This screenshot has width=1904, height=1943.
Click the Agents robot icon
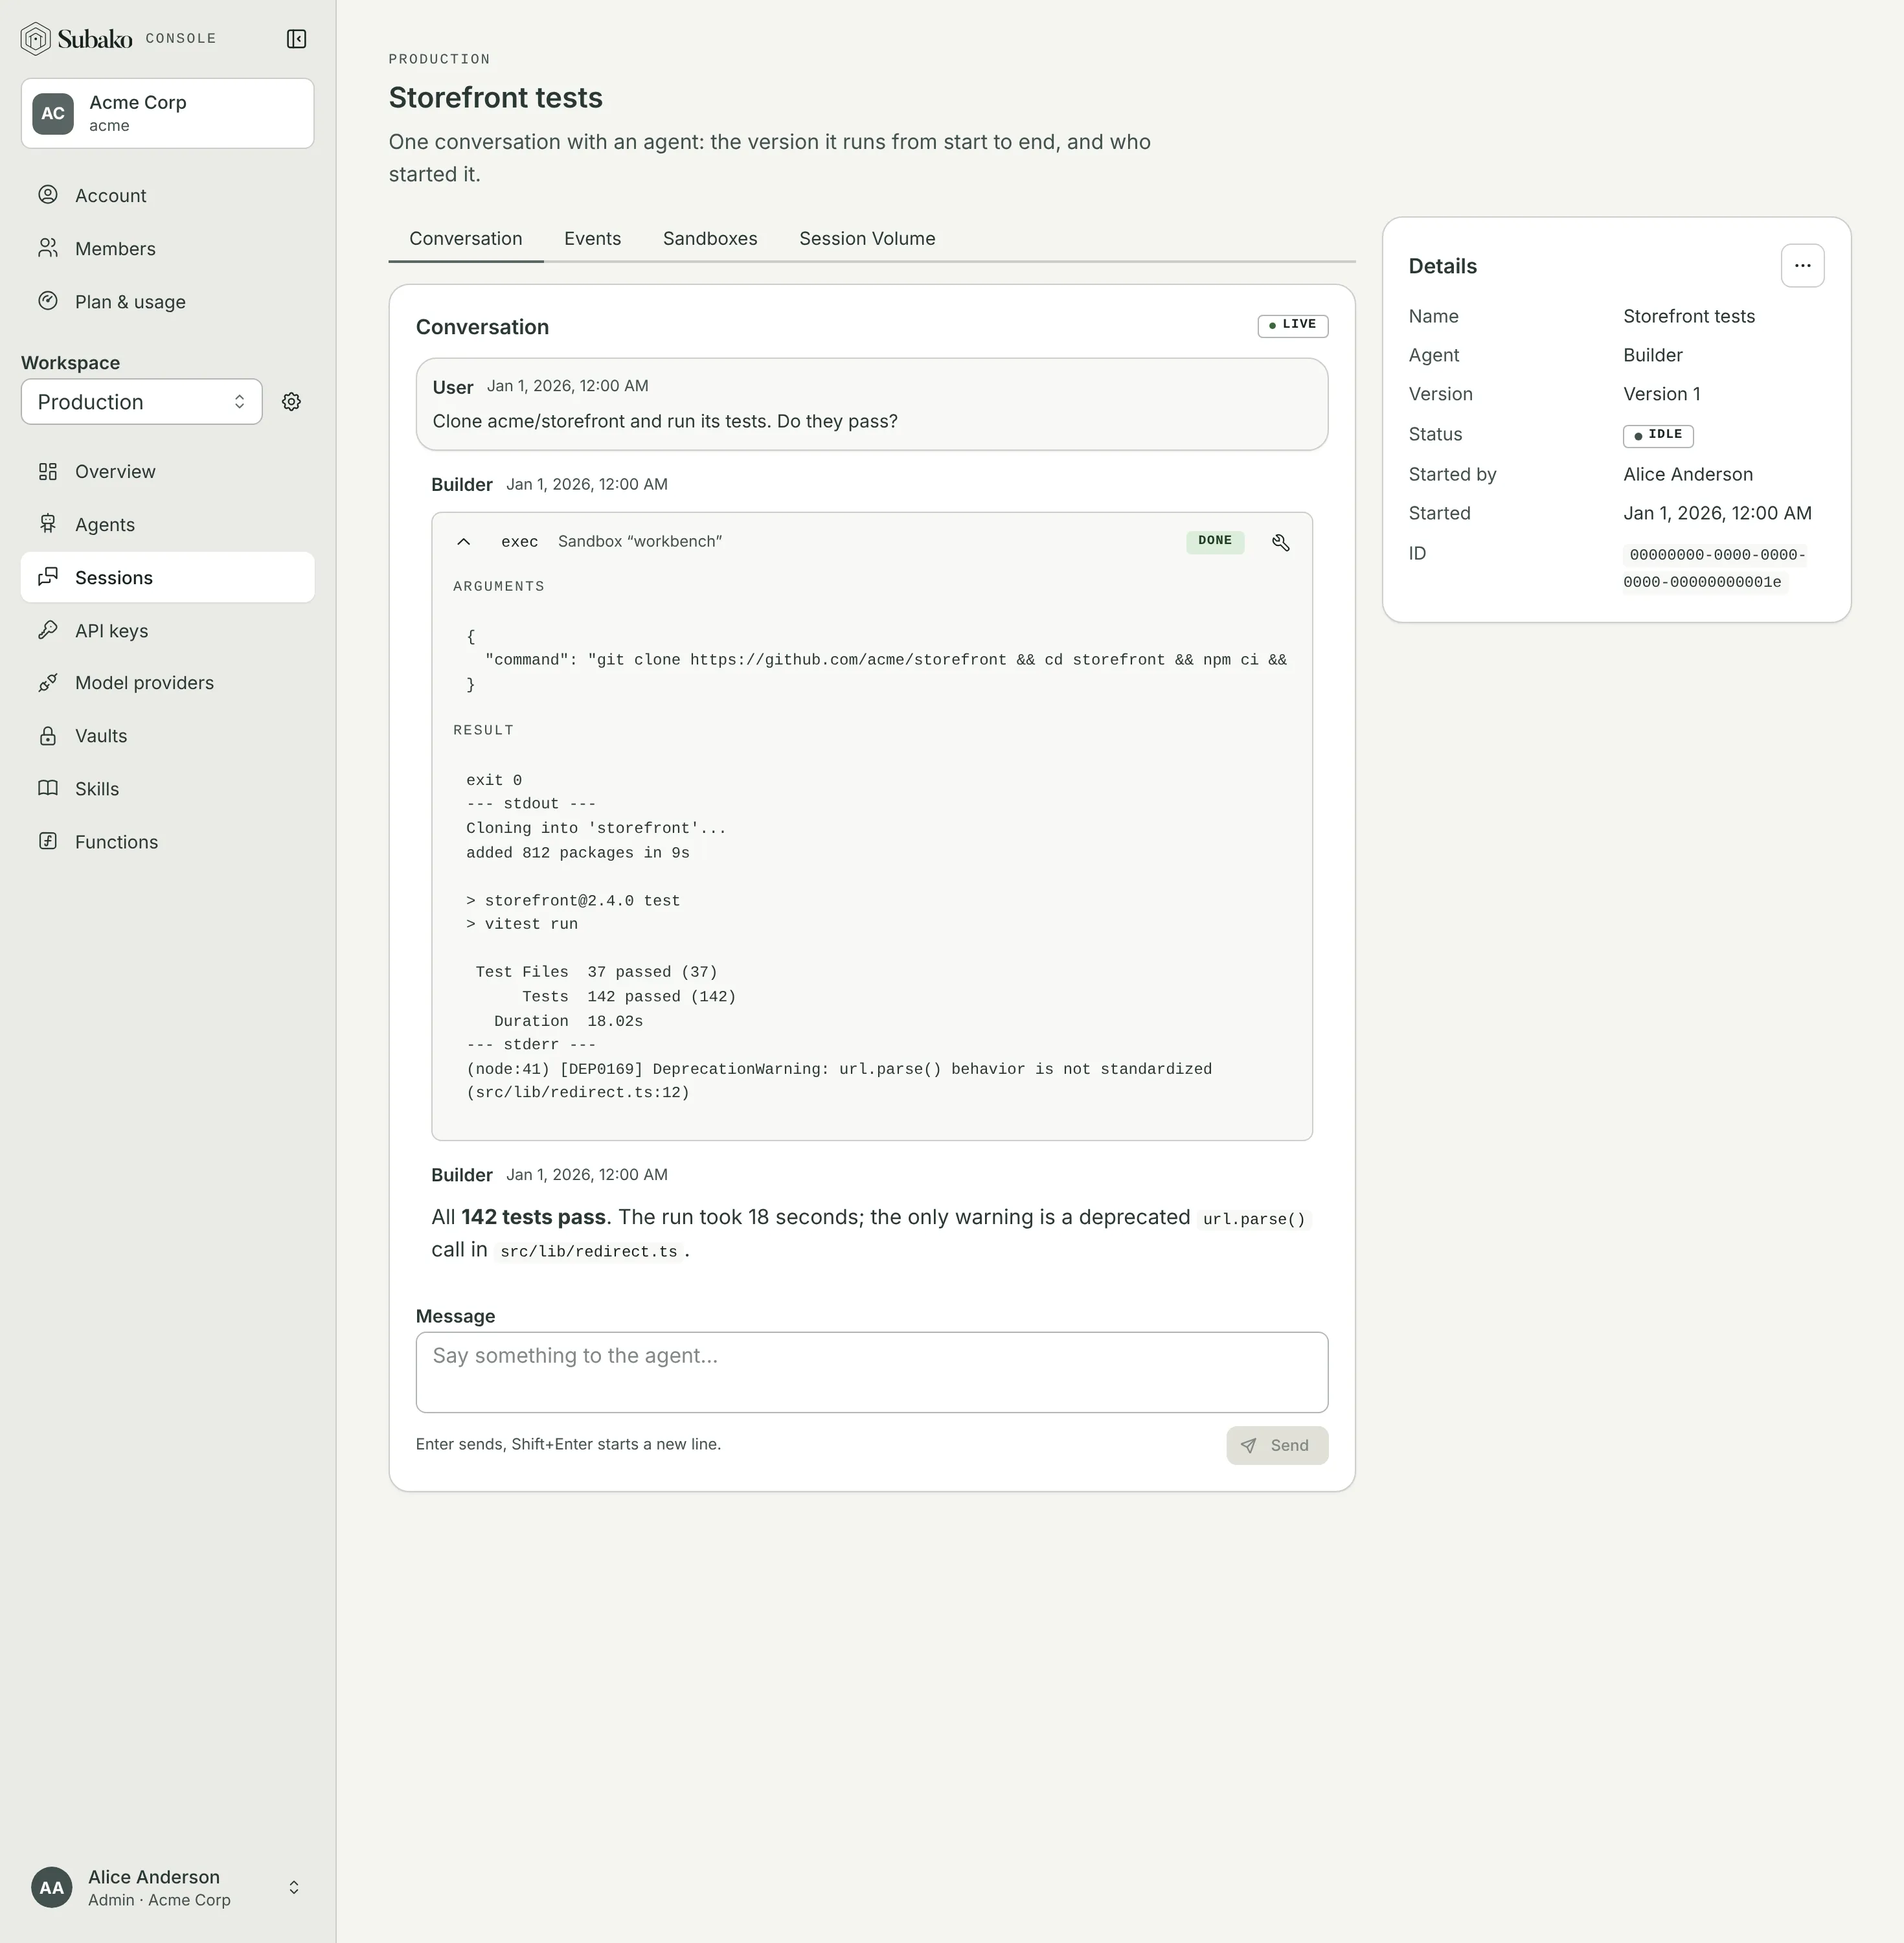pyautogui.click(x=48, y=524)
